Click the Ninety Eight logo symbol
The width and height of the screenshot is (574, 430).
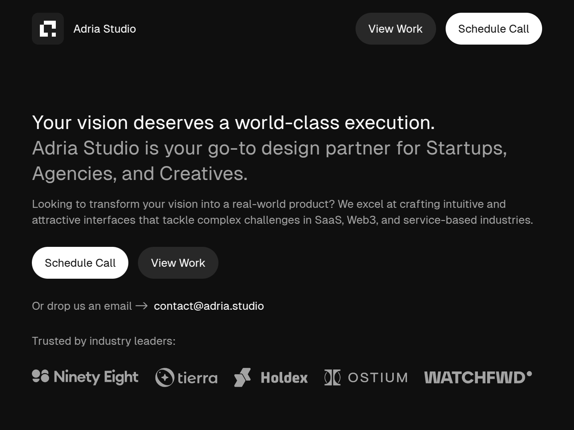[x=40, y=376]
